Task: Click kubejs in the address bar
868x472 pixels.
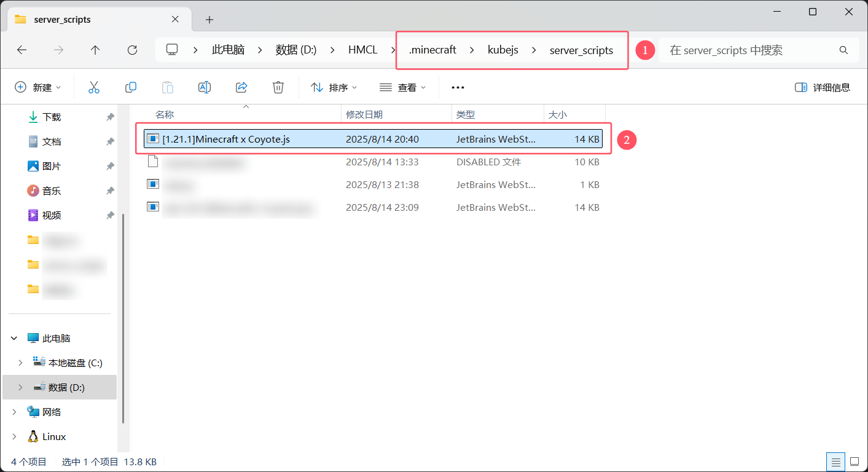Action: click(x=503, y=50)
